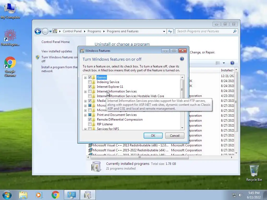Open Windows Explorer from taskbar
Viewport: 267px width, 200px height.
(x=23, y=195)
